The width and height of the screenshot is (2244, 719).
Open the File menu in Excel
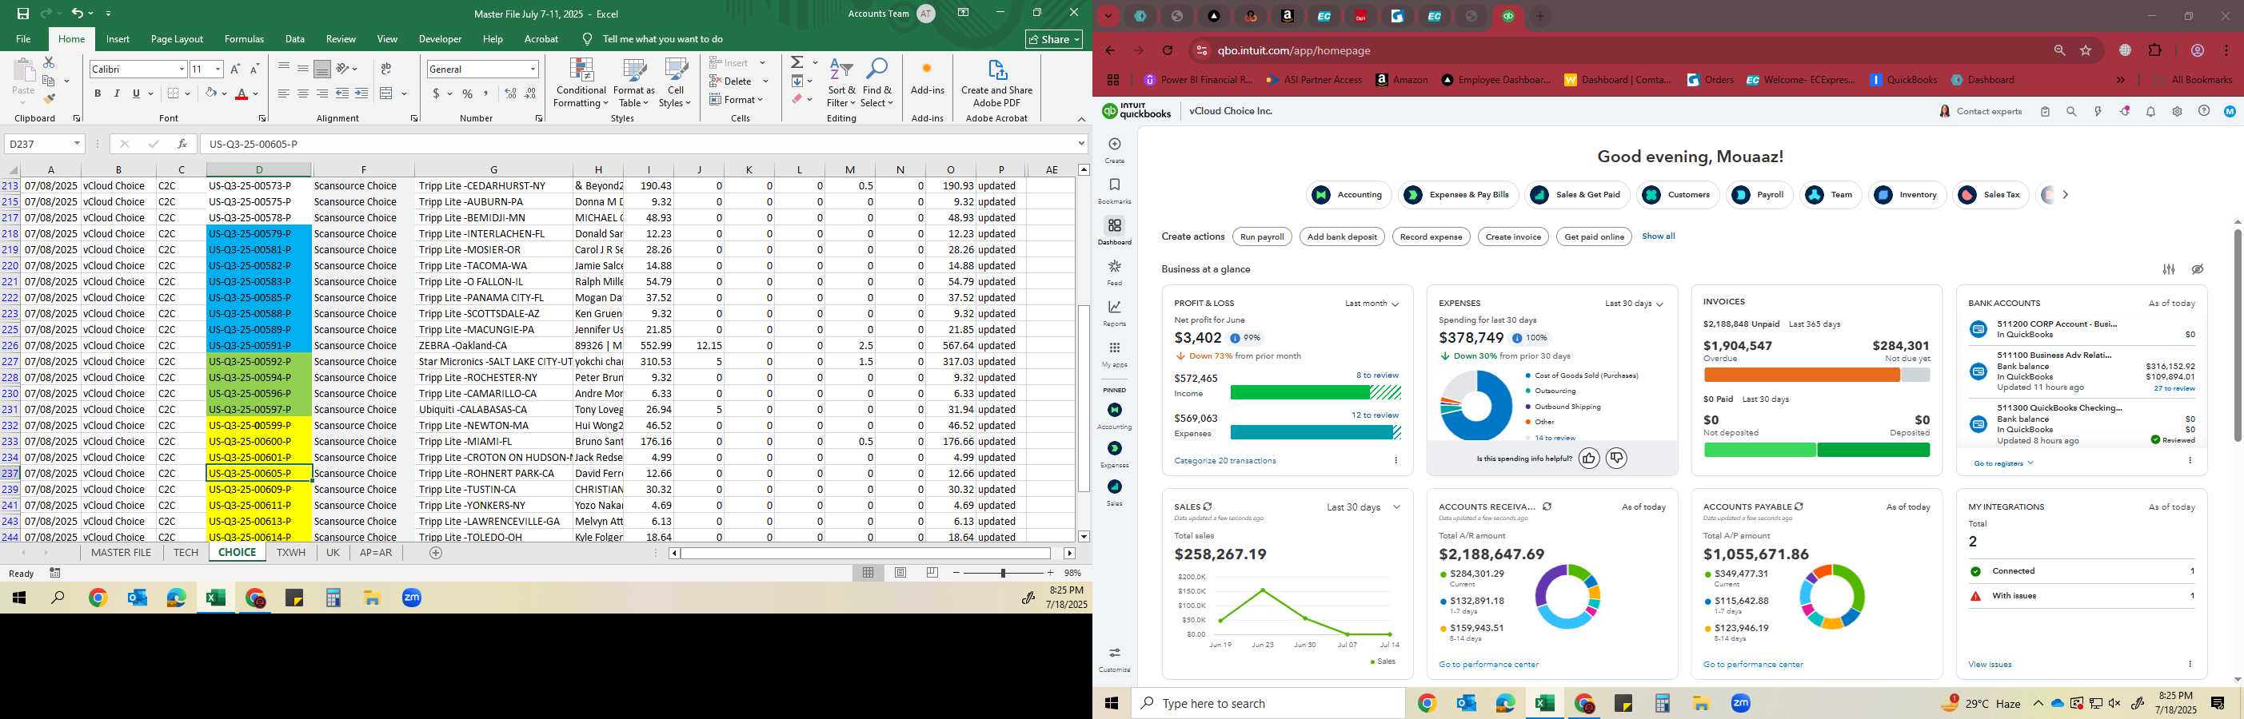click(23, 39)
